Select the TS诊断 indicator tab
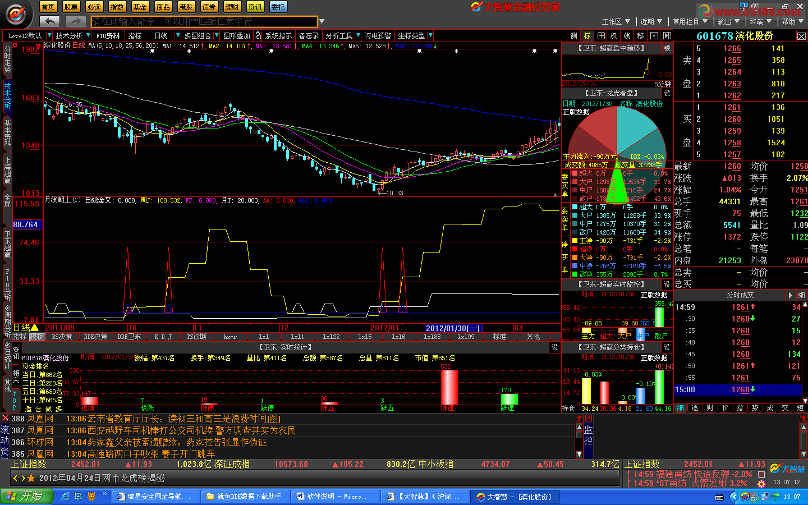808x505 pixels. tap(197, 337)
